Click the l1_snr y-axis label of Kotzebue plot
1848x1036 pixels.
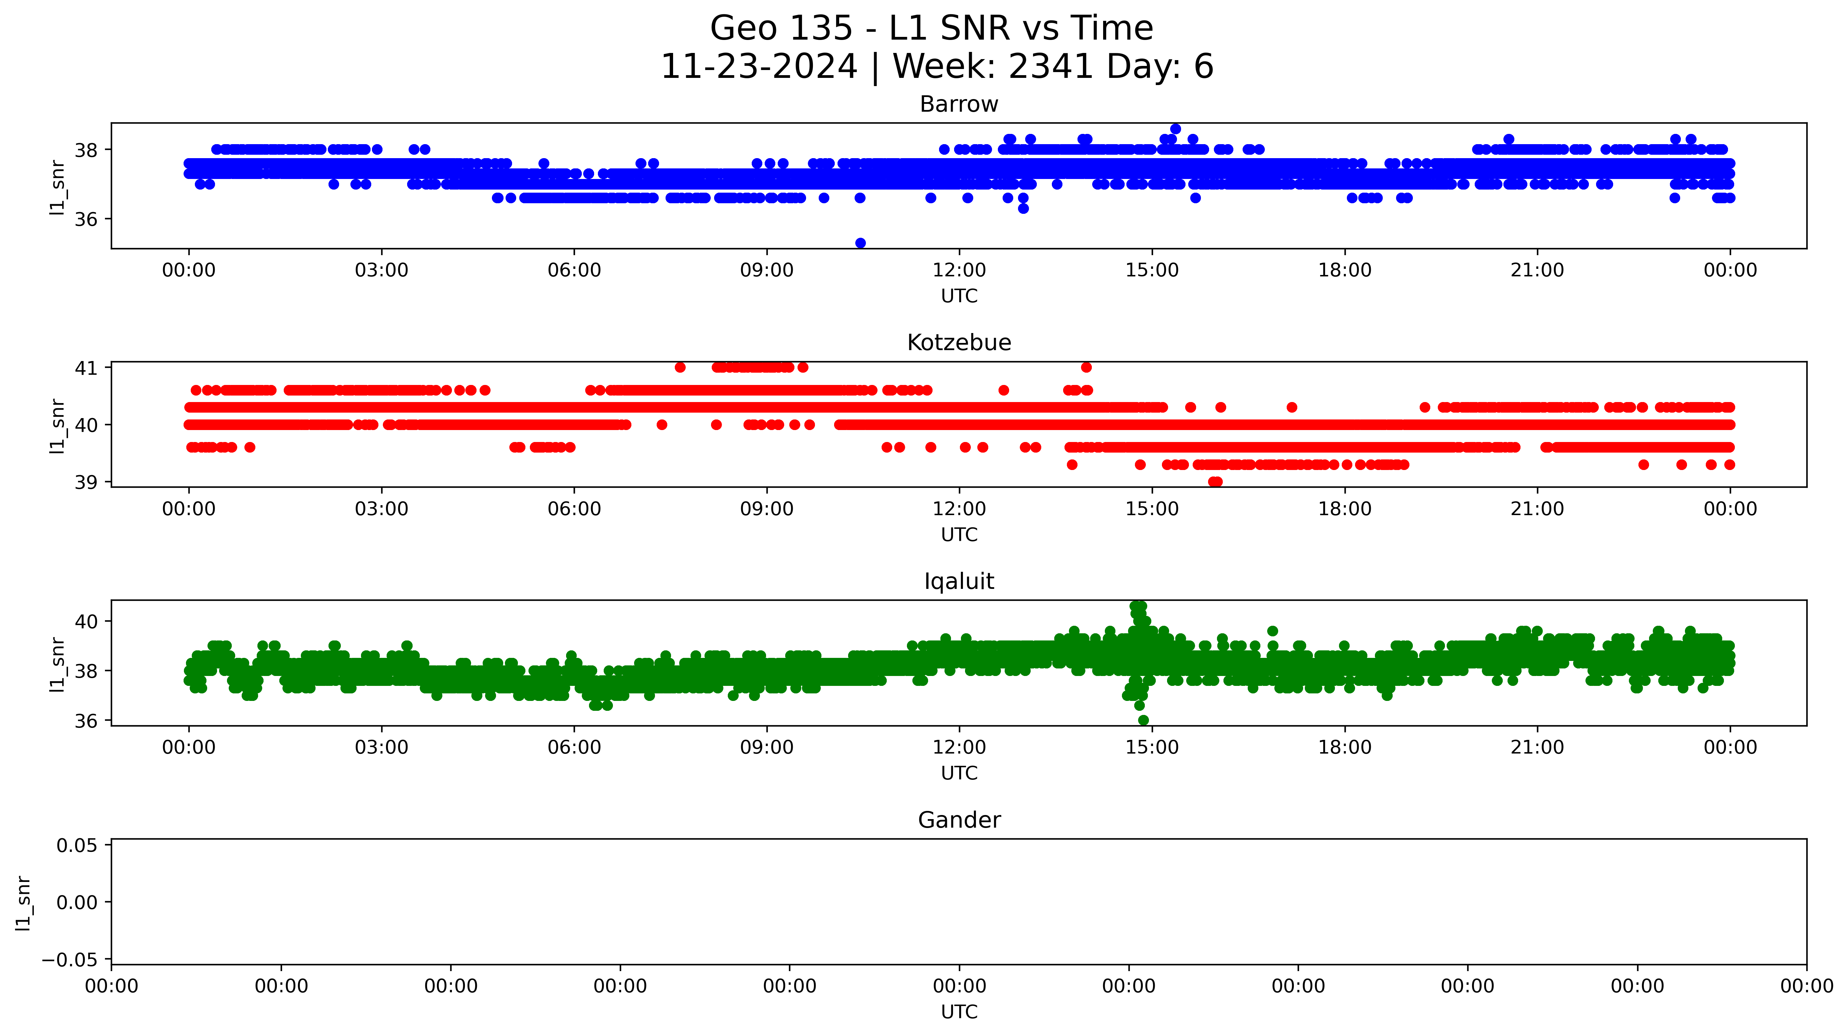(57, 425)
